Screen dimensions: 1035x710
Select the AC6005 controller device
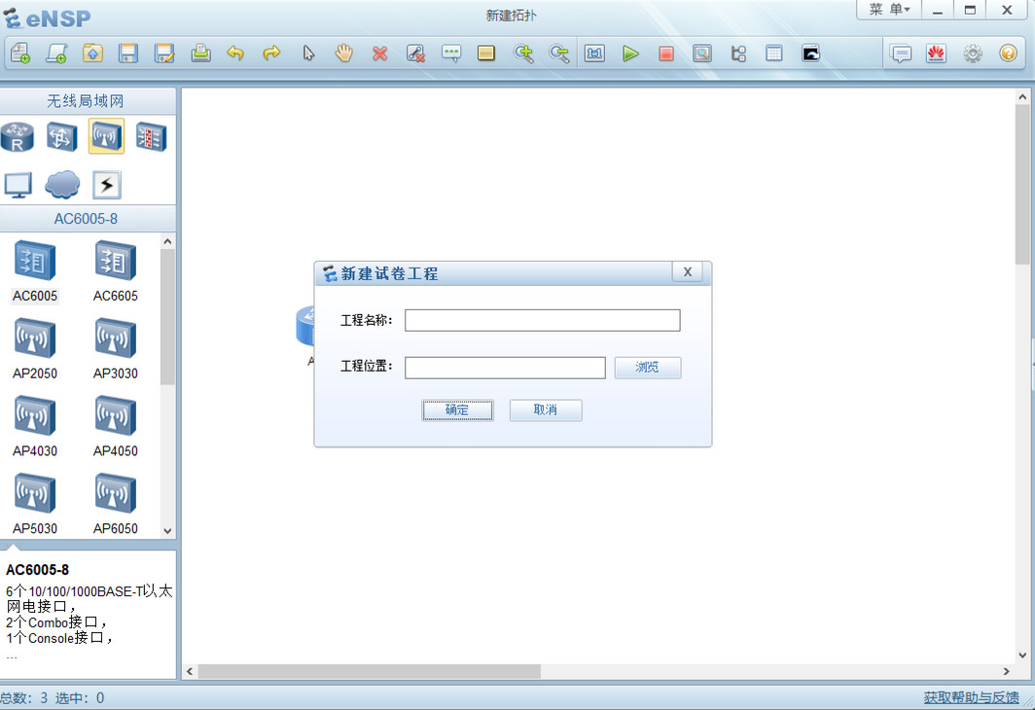pyautogui.click(x=35, y=261)
